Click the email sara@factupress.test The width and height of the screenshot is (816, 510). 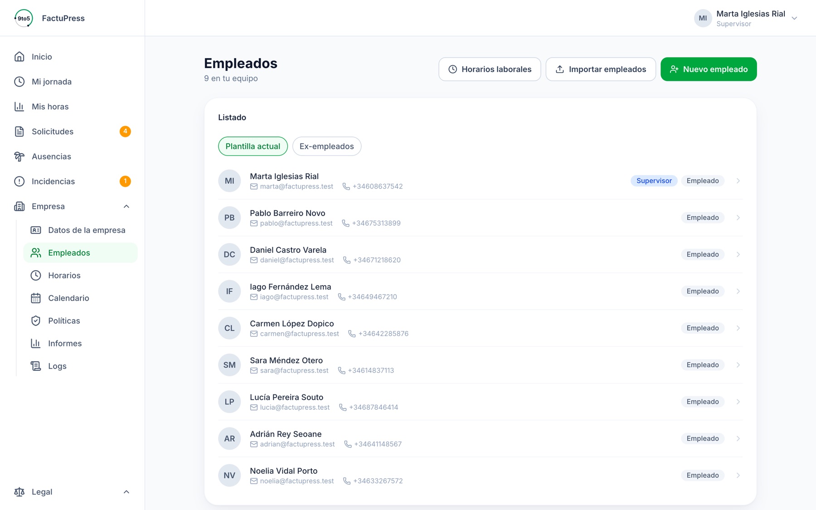coord(294,370)
